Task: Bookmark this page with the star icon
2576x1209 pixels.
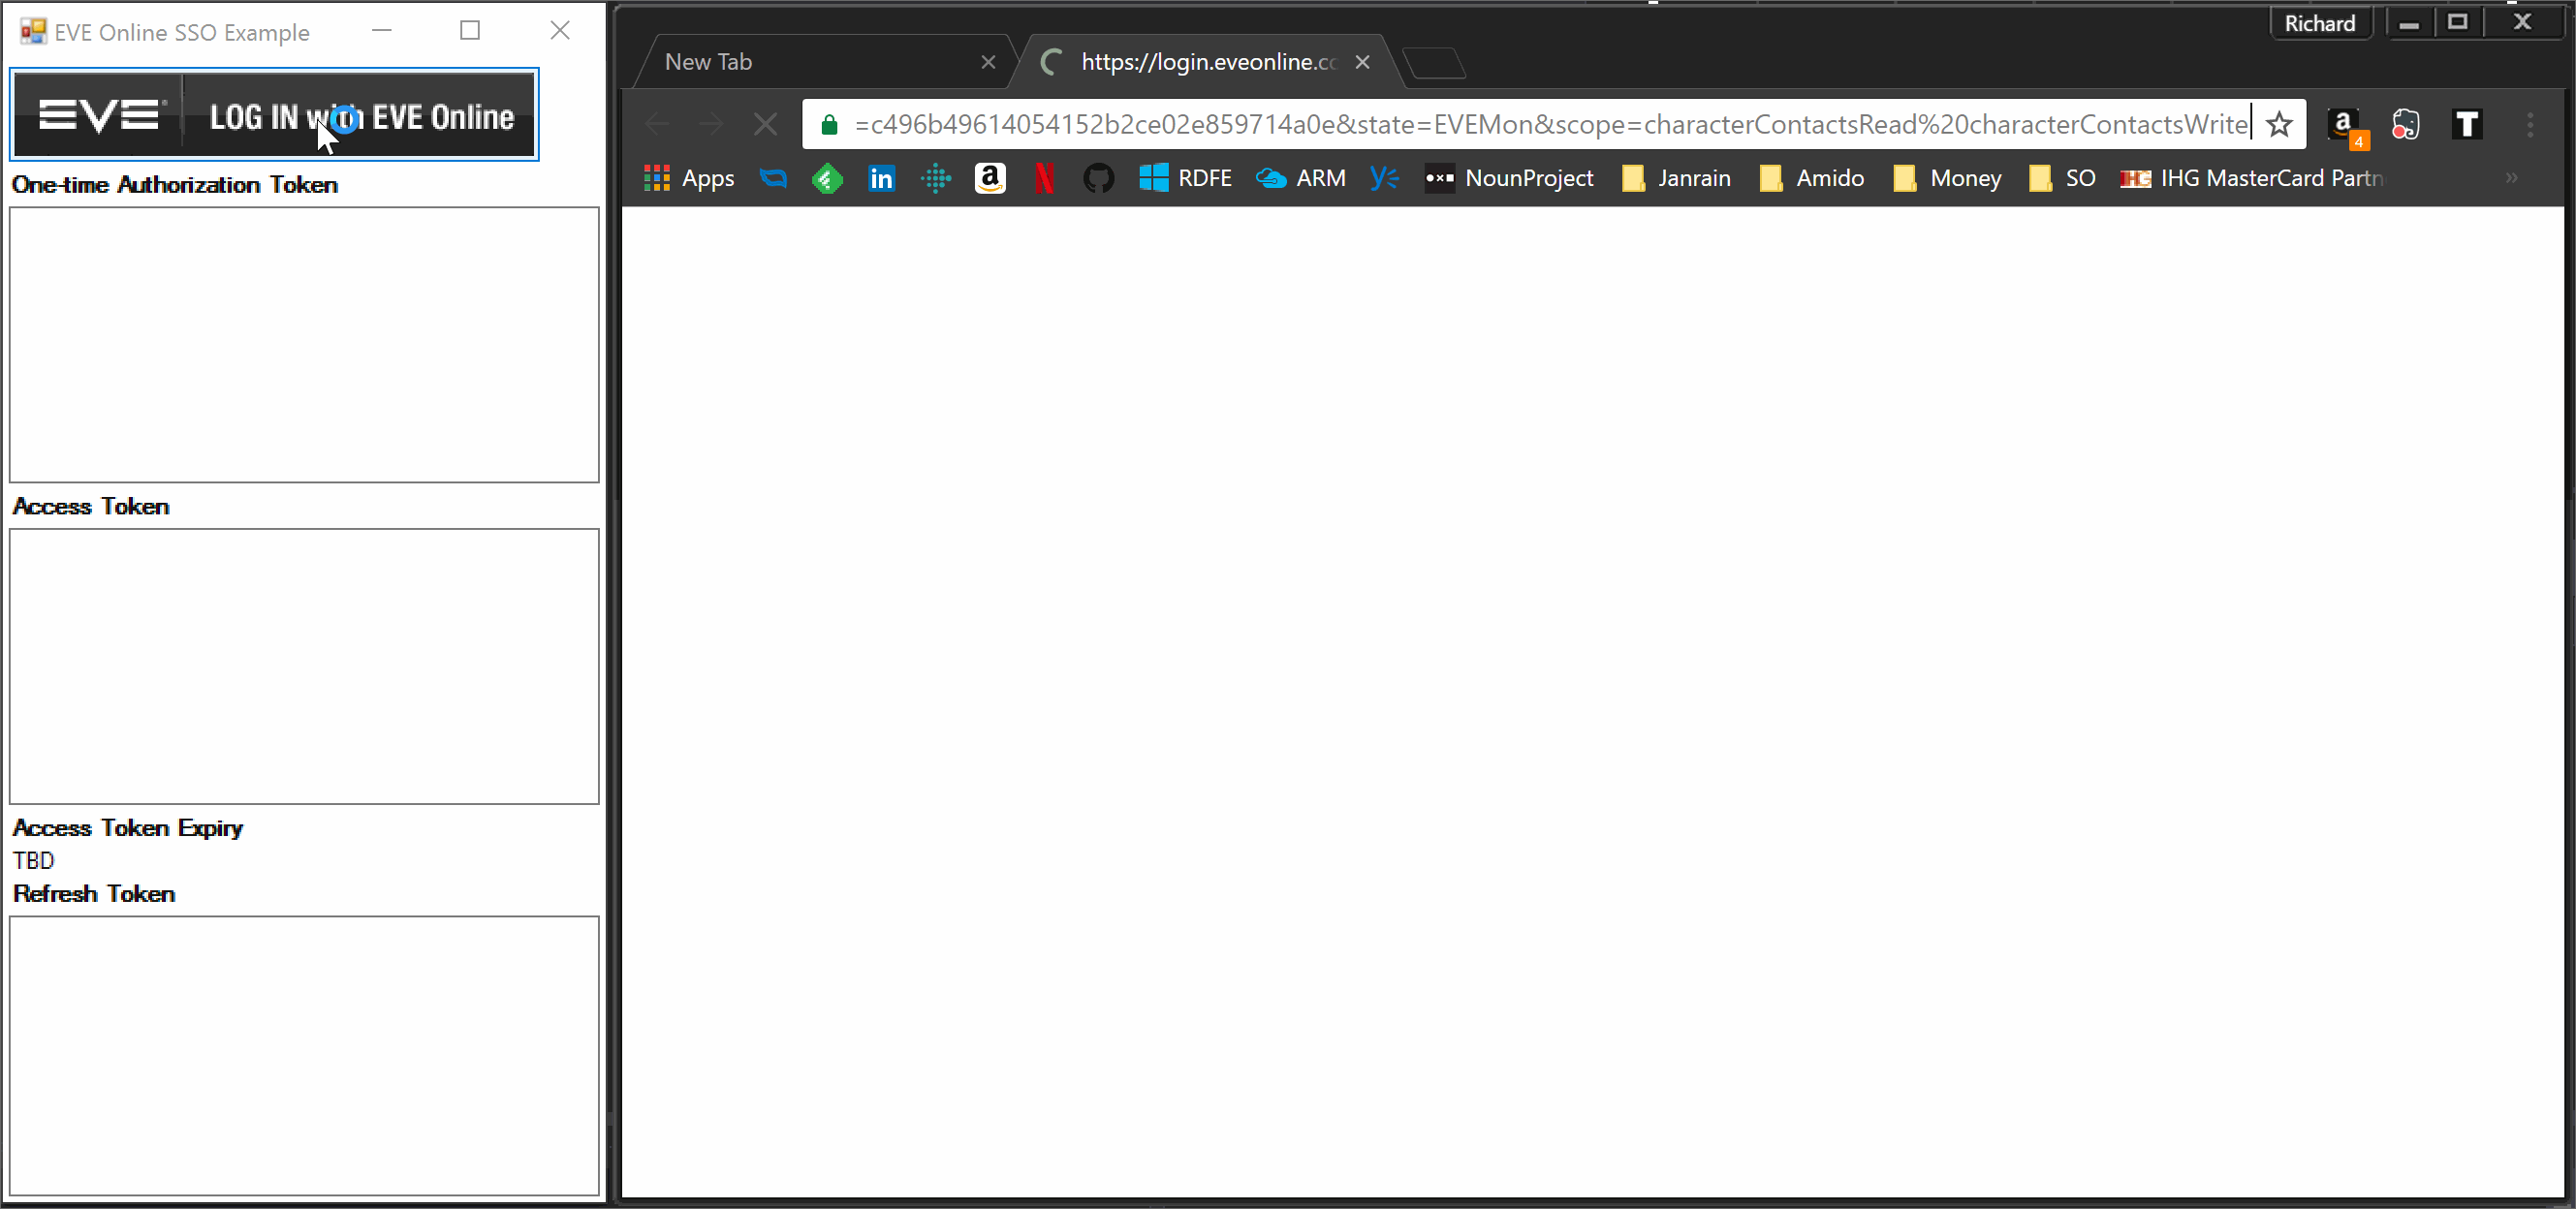Action: (2279, 125)
